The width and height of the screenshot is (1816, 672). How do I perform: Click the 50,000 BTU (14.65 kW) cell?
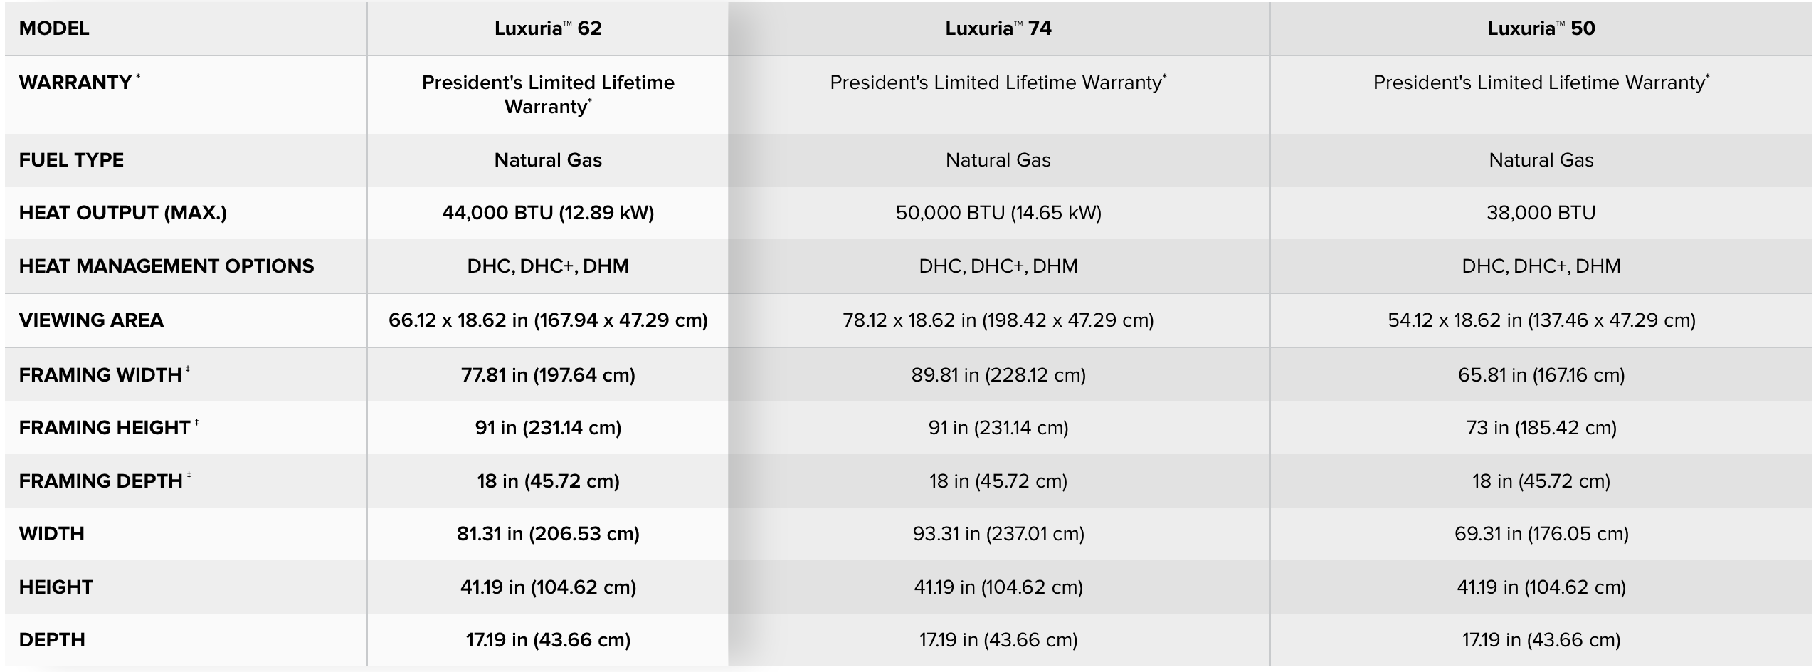(x=998, y=213)
